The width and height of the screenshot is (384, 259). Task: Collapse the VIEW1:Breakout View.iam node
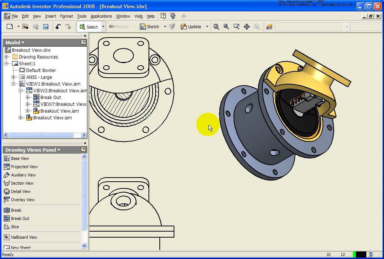point(13,84)
